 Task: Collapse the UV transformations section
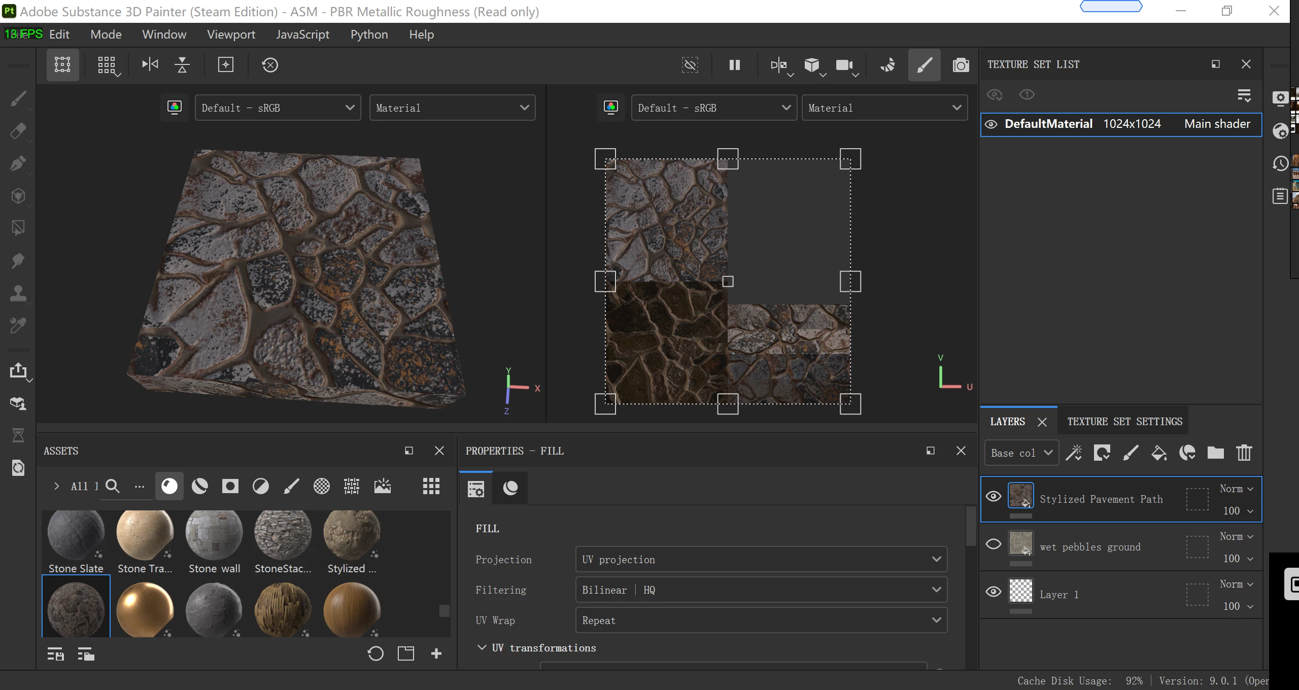[x=482, y=647]
